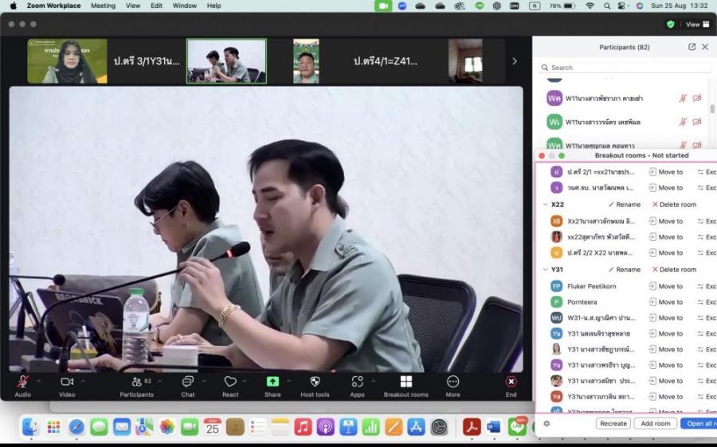Screen dimensions: 717x447
Task: Open Video options chevron
Action: tap(83, 380)
